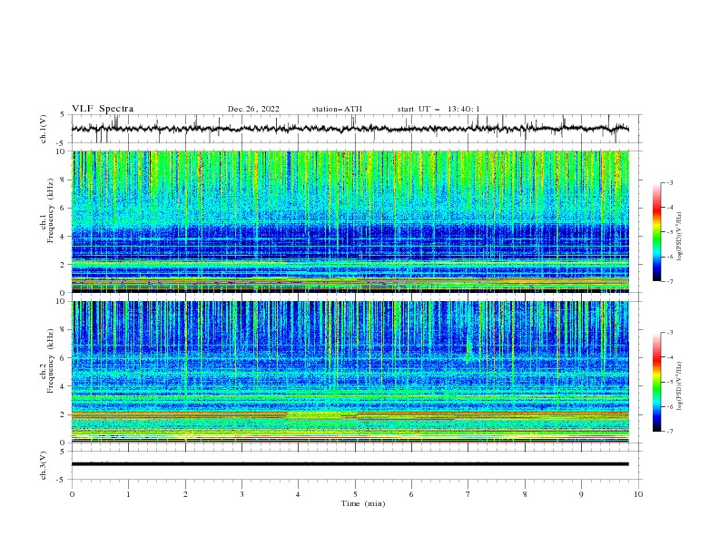Click the "start UT = 13:40:1" text
The height and width of the screenshot is (555, 719).
click(438, 109)
